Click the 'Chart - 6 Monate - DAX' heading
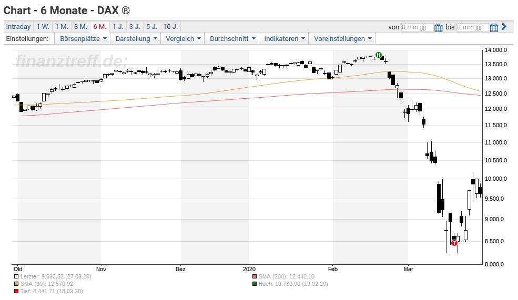518x300 pixels. tap(66, 11)
